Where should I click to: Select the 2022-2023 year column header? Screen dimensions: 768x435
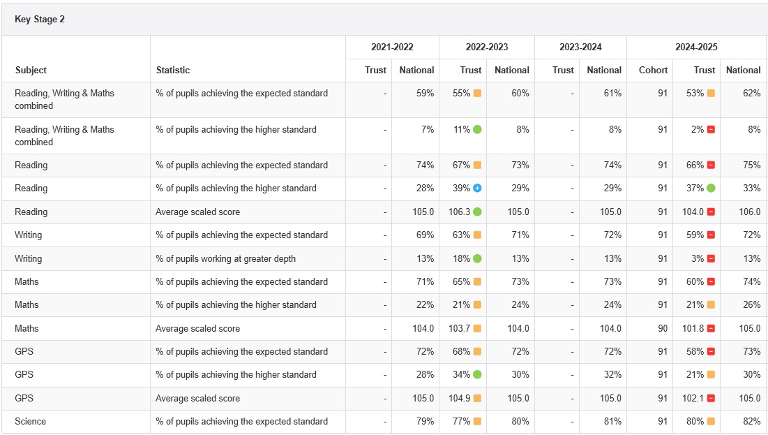pos(486,47)
